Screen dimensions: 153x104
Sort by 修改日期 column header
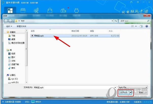75,31
